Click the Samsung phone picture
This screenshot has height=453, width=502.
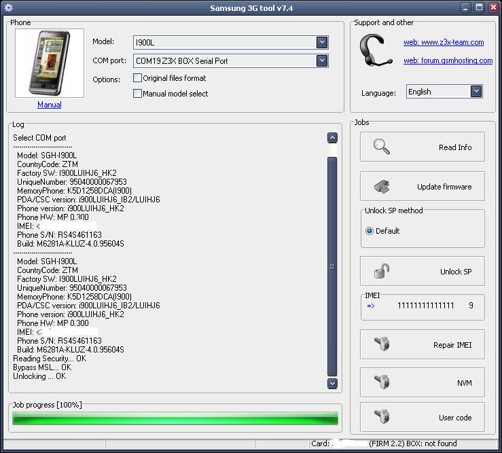pyautogui.click(x=50, y=63)
